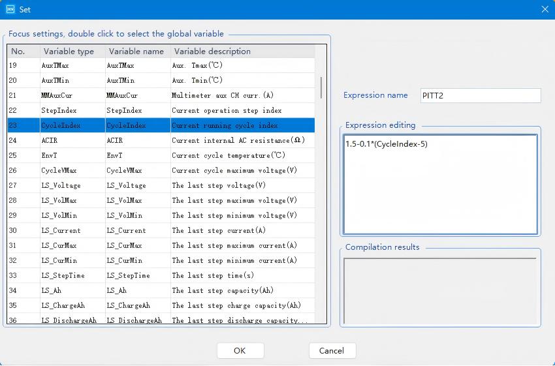The height and width of the screenshot is (366, 555).
Task: Click the Cancel button
Action: [332, 350]
